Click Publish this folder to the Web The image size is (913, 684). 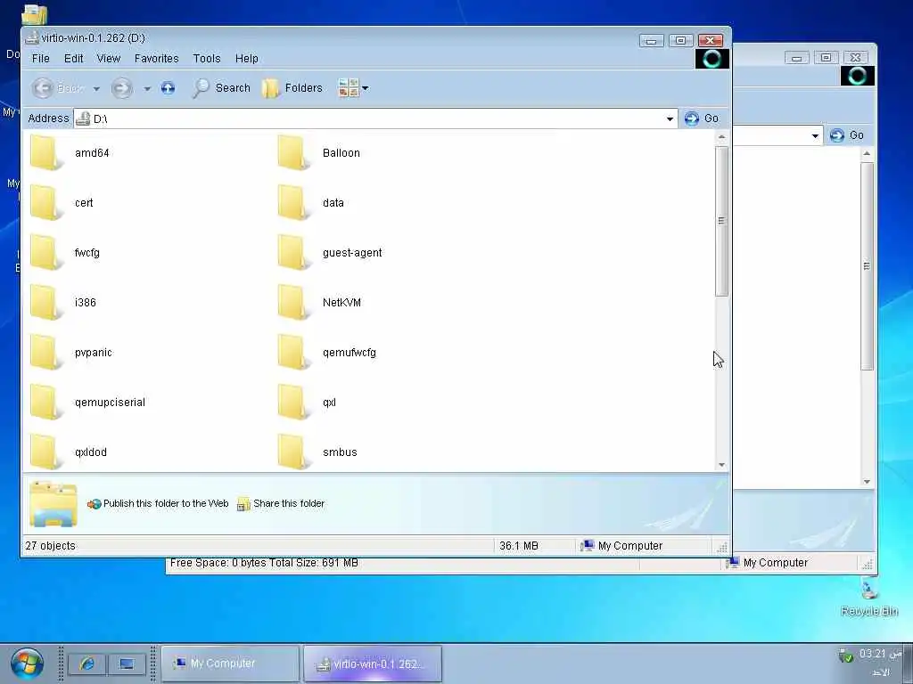[158, 504]
